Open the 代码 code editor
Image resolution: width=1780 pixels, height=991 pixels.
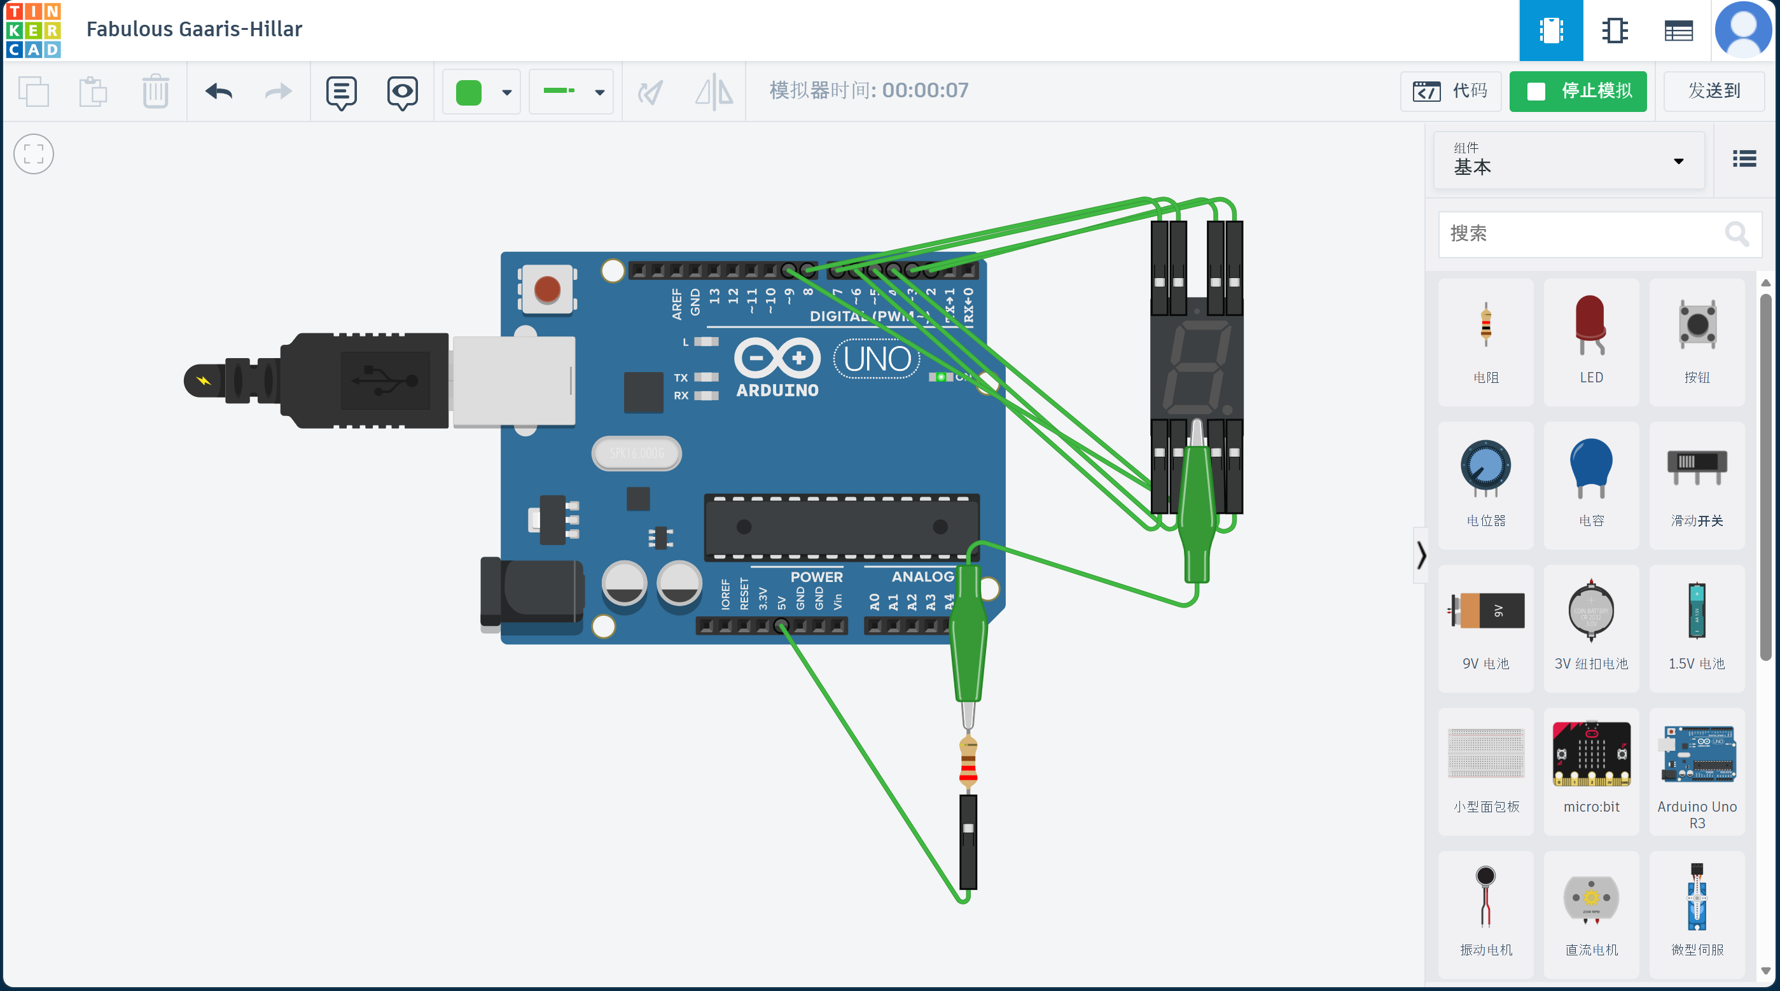tap(1450, 91)
